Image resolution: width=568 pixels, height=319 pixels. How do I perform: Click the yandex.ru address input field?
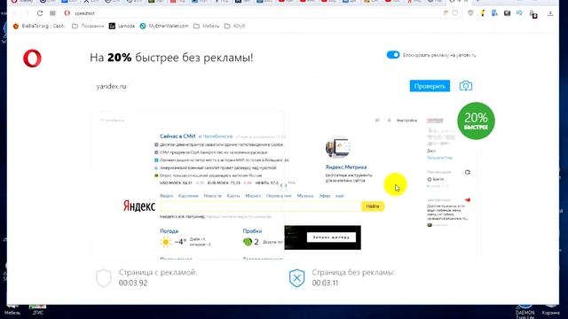point(248,86)
